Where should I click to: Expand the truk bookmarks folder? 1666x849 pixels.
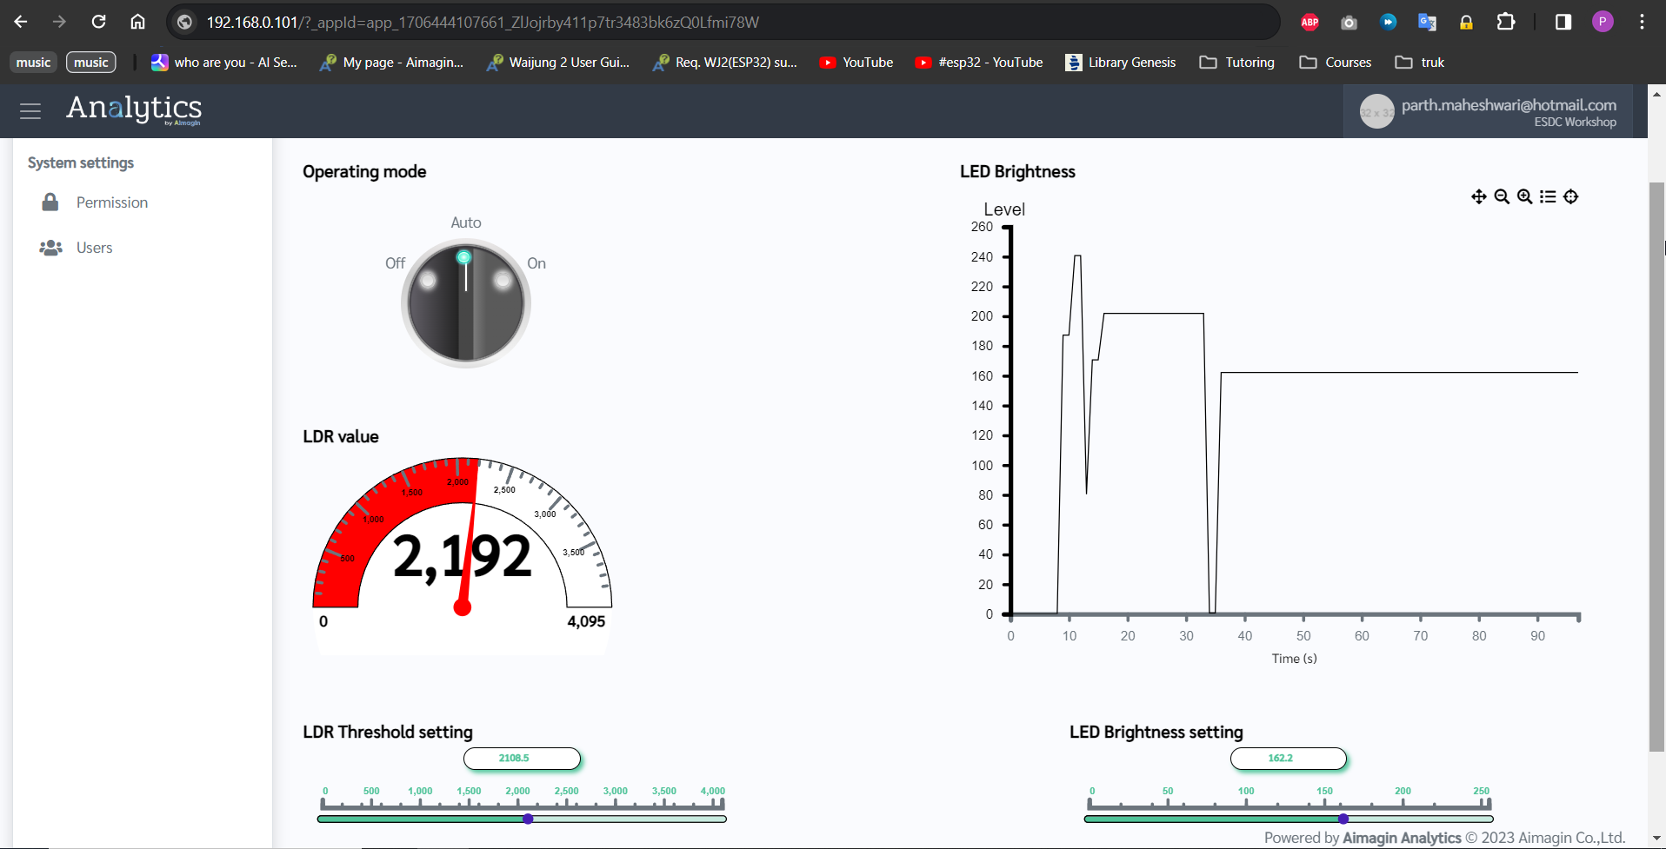[x=1420, y=63]
